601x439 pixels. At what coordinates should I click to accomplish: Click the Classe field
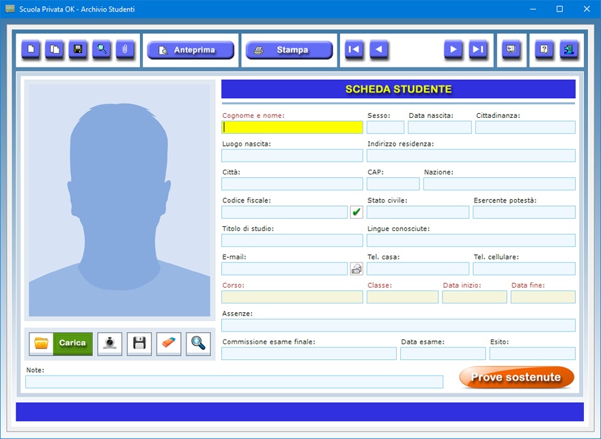tap(402, 297)
